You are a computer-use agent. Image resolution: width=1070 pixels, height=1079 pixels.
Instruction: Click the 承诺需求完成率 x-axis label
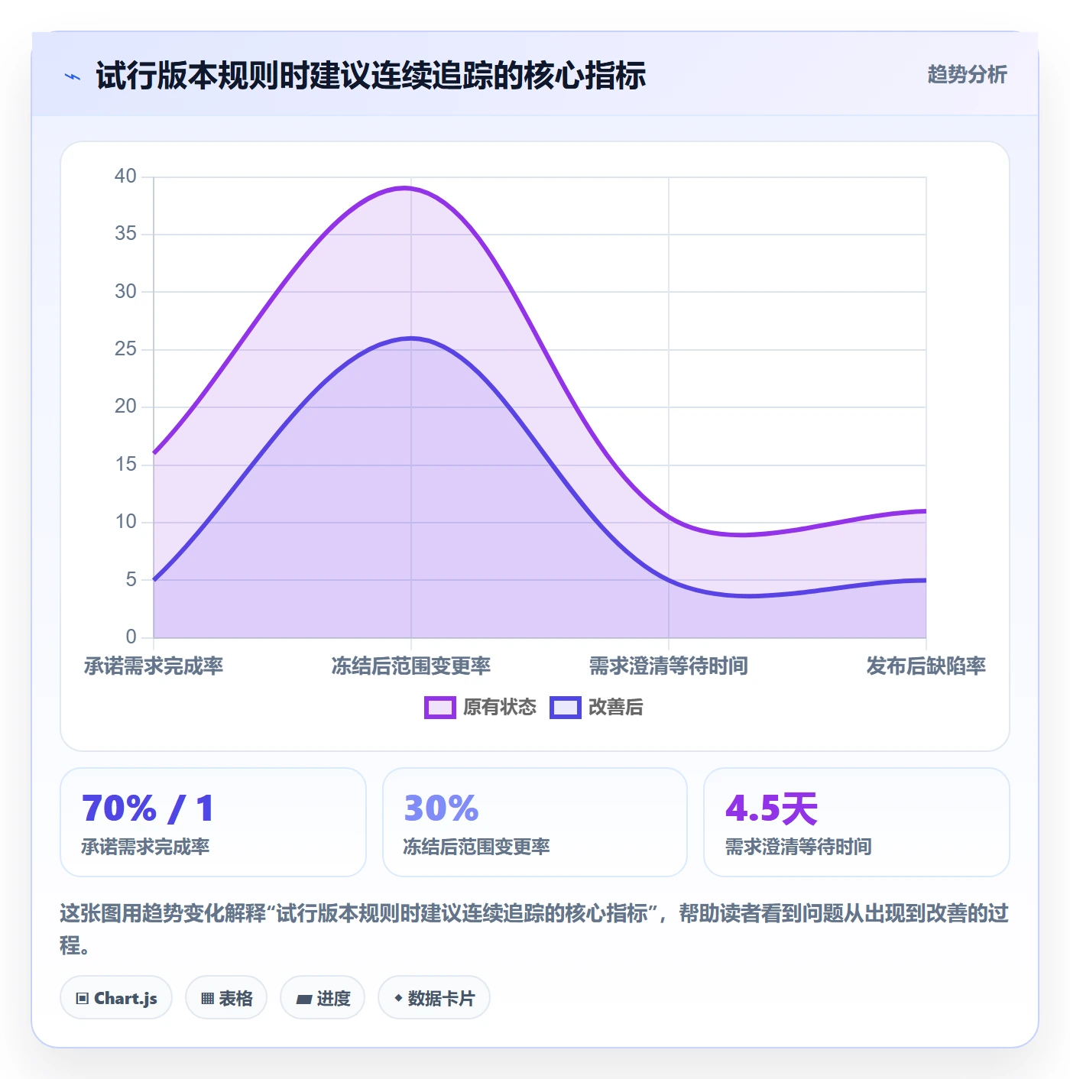[154, 666]
